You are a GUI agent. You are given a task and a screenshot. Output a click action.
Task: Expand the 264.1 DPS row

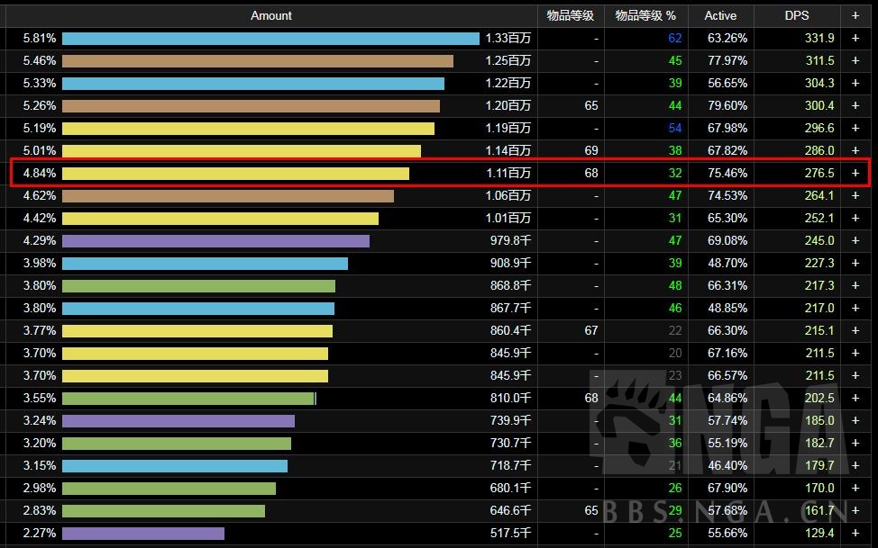tap(855, 195)
